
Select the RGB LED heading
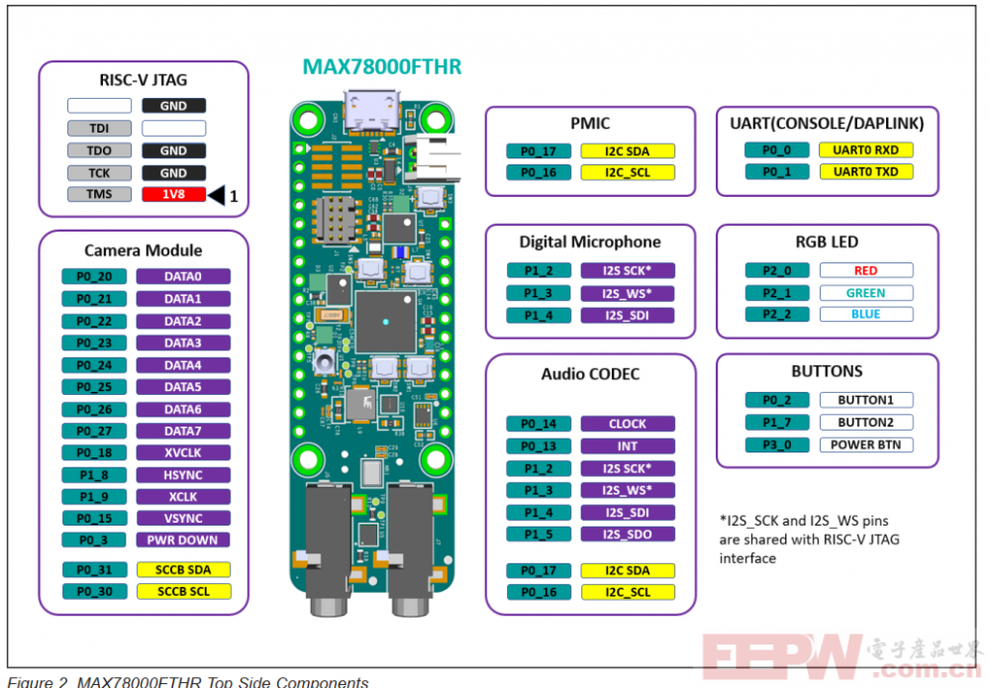(x=827, y=242)
